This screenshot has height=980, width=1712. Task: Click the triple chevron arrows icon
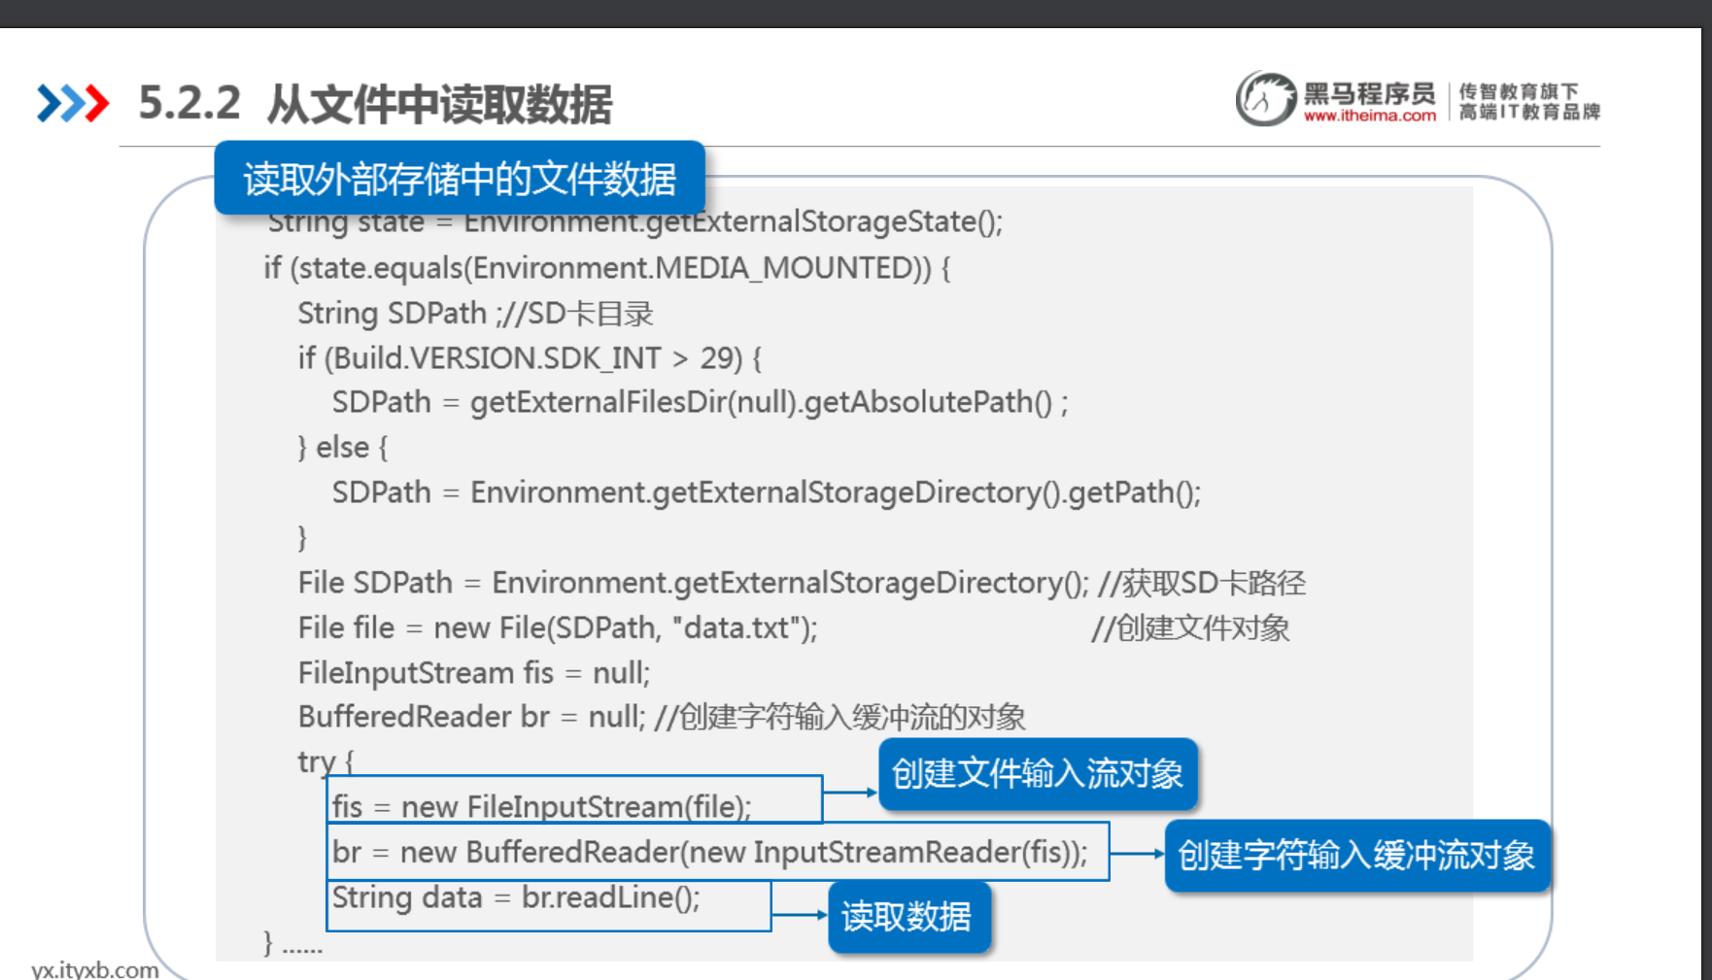click(73, 104)
